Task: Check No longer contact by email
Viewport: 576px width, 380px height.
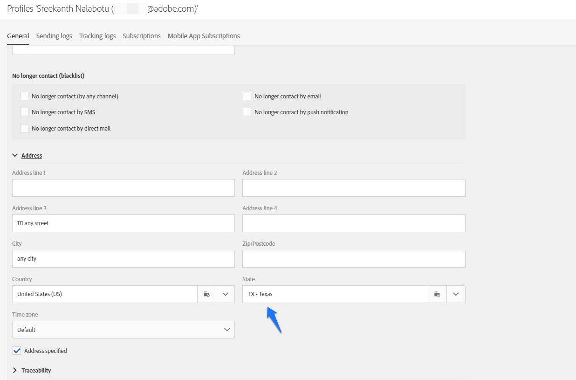Action: coord(247,97)
